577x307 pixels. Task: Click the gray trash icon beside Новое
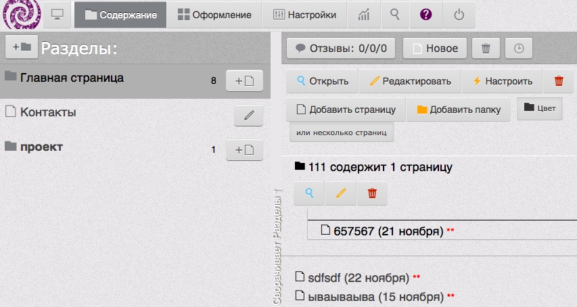[x=486, y=48]
